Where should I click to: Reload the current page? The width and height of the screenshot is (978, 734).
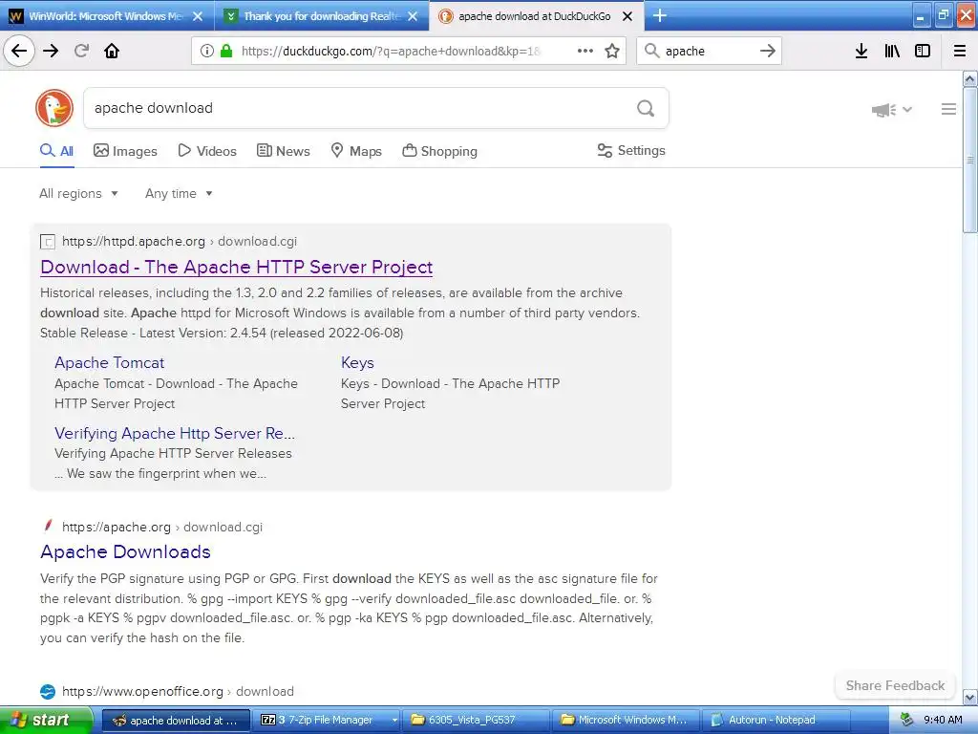tap(81, 51)
